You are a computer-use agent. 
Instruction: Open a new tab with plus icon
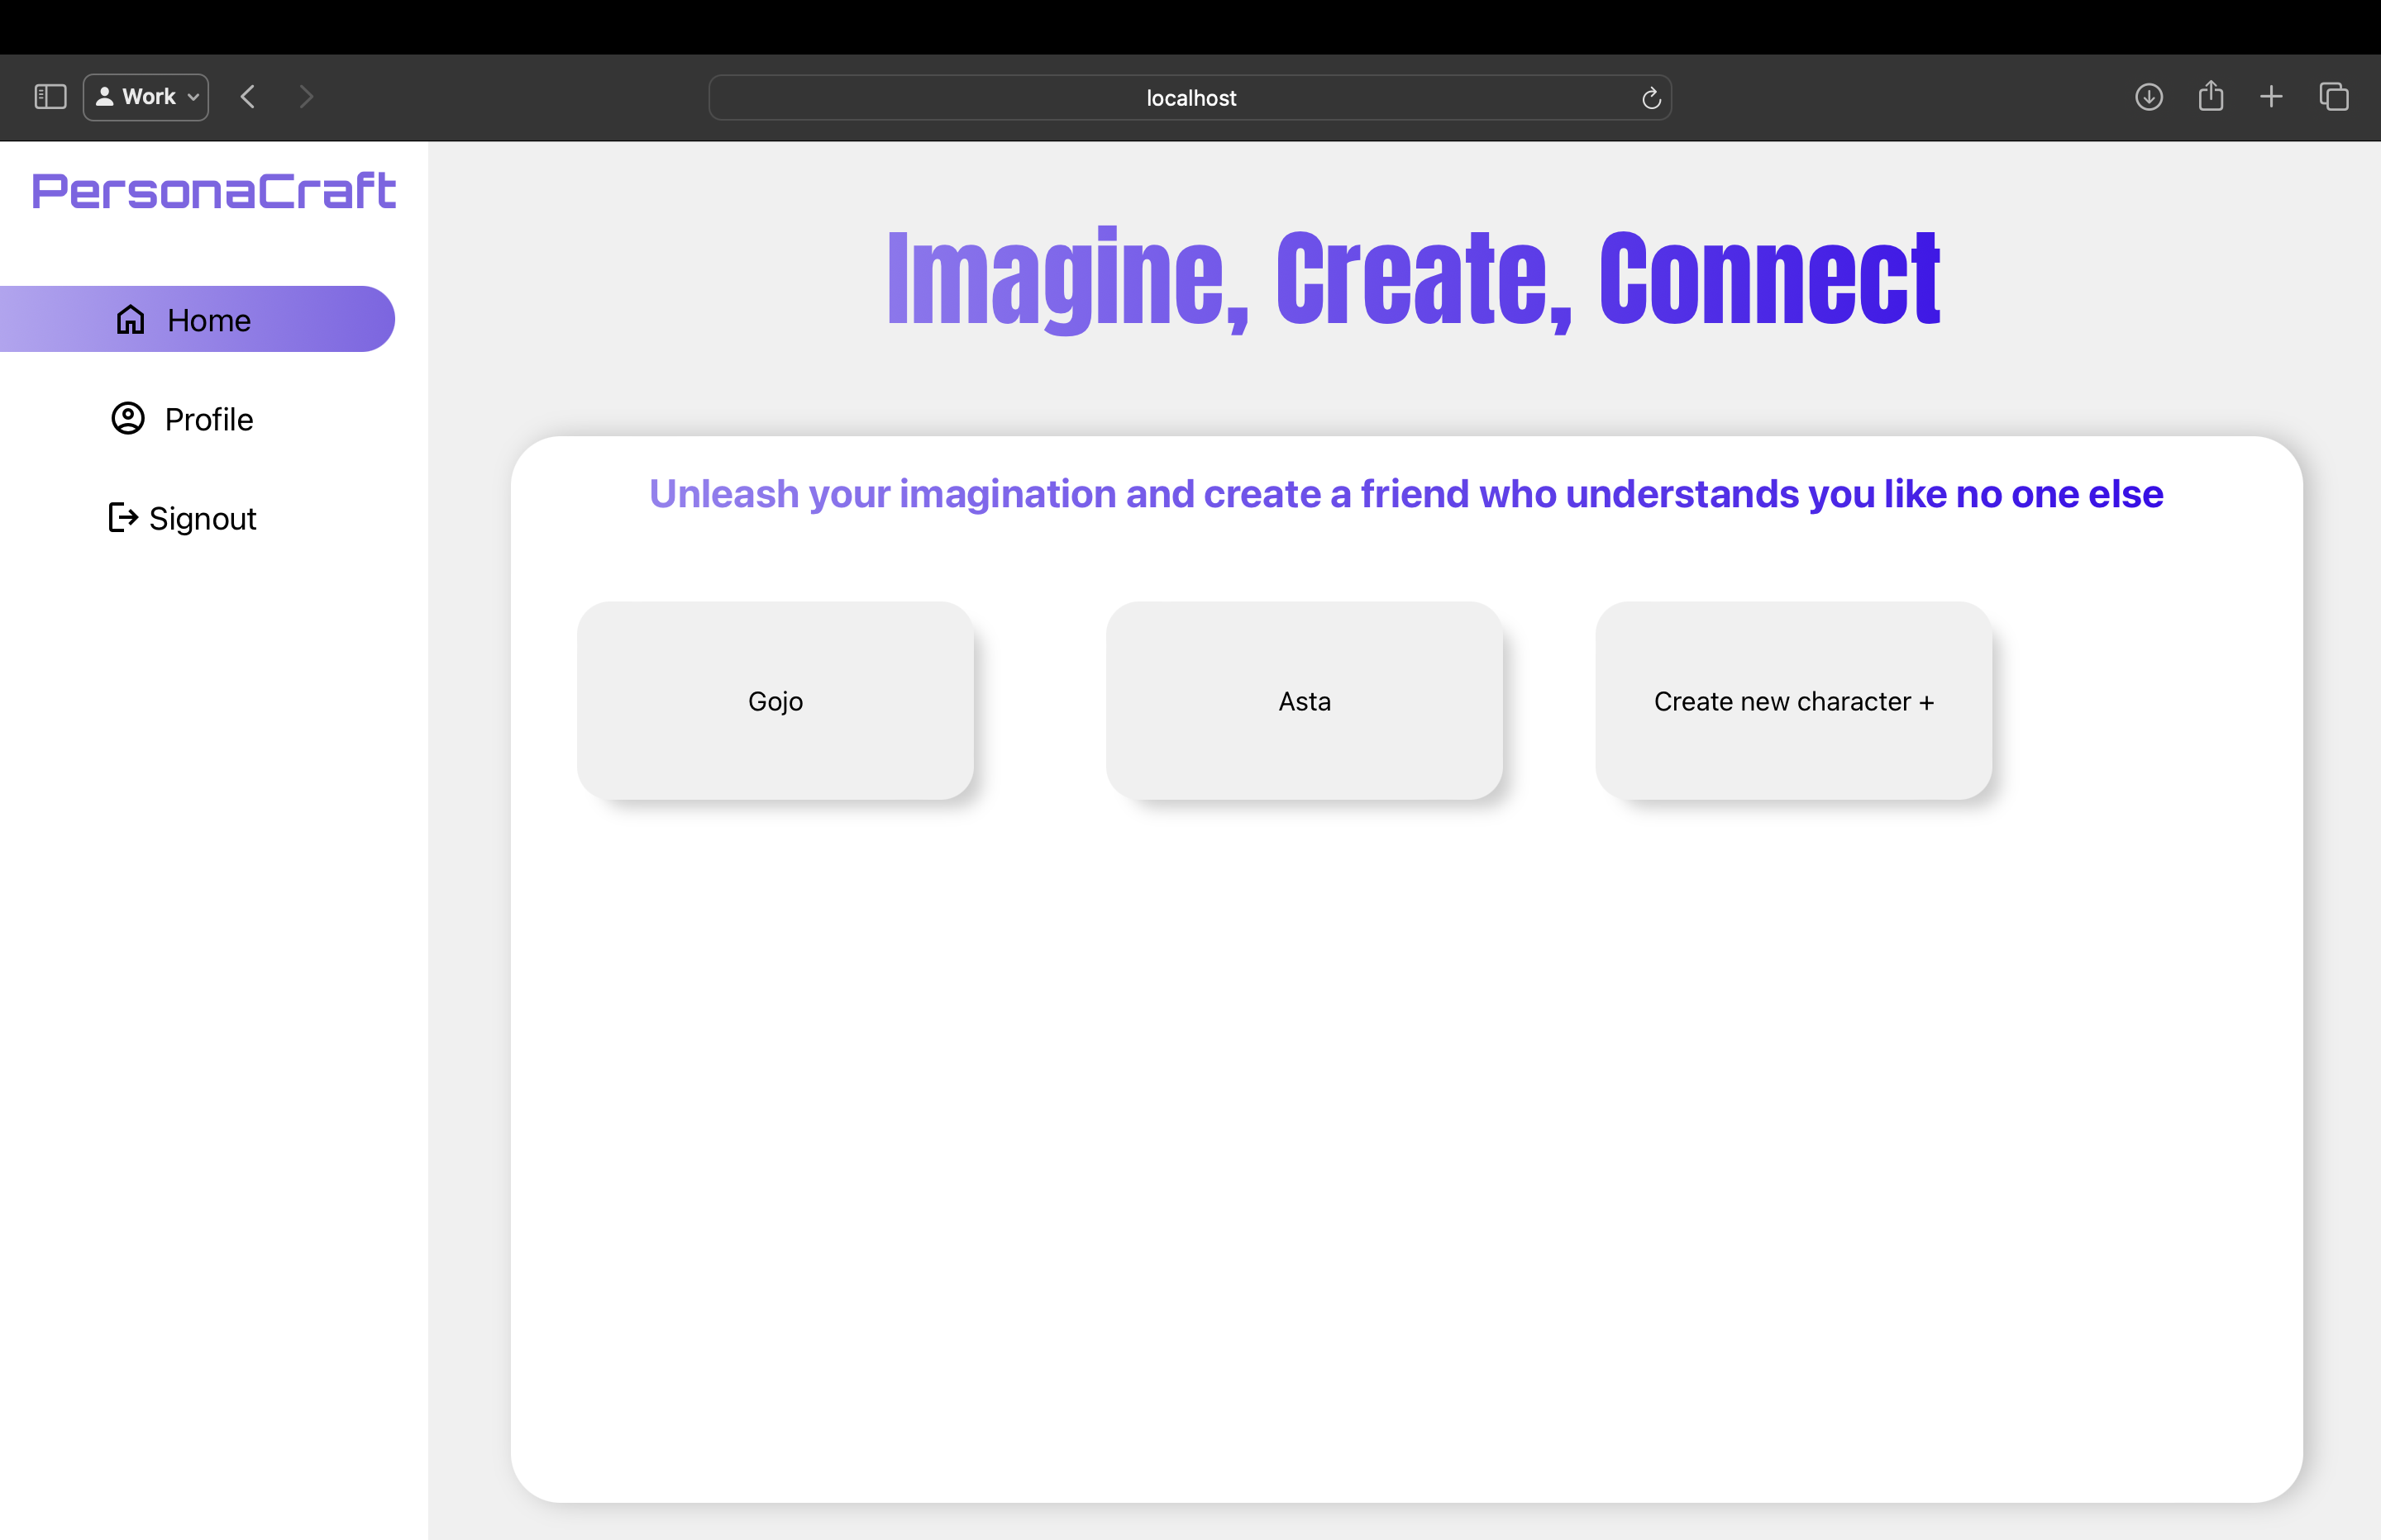(x=2271, y=97)
